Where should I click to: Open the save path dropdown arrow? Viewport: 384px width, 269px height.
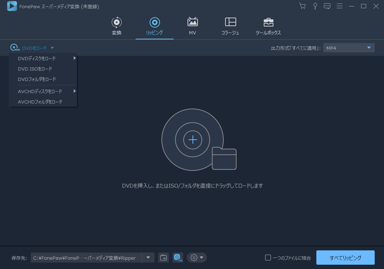click(148, 258)
